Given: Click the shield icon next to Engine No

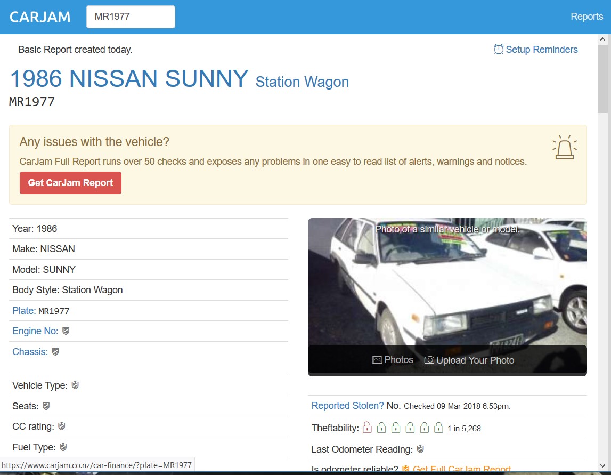Looking at the screenshot, I should tap(66, 331).
